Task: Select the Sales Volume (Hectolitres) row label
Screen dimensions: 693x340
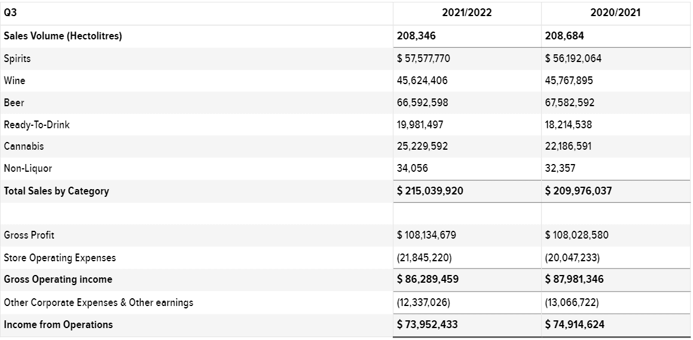Action: (x=63, y=36)
